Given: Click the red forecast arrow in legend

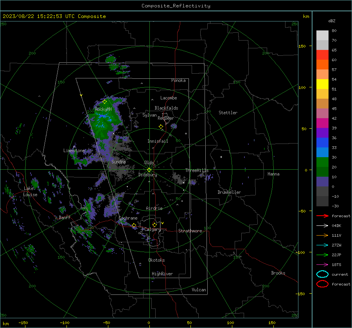Looking at the screenshot, I should click(322, 216).
